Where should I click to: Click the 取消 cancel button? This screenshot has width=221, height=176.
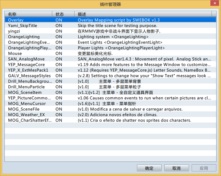176,168
